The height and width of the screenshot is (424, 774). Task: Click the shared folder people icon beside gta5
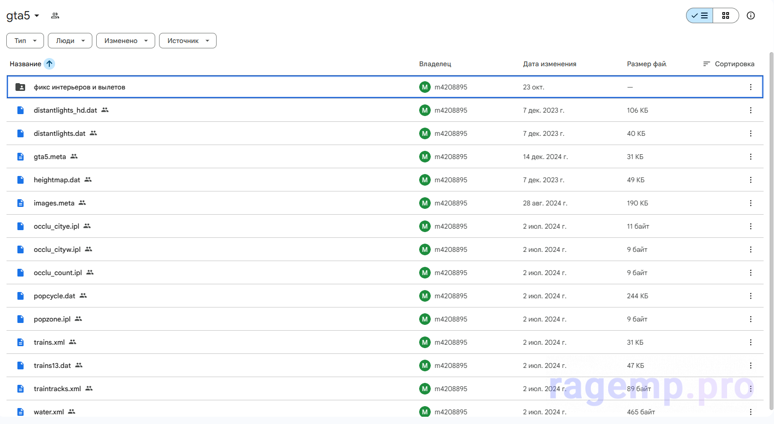point(55,15)
